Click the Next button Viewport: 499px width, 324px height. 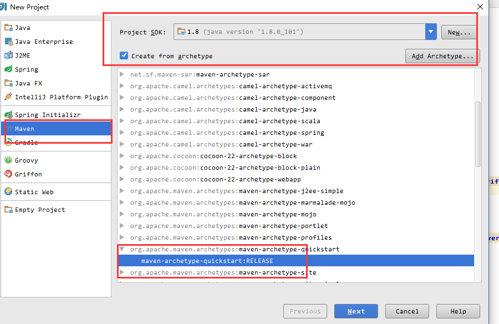356,311
